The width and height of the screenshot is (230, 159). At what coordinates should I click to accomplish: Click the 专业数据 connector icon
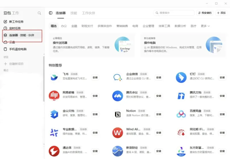(54, 133)
